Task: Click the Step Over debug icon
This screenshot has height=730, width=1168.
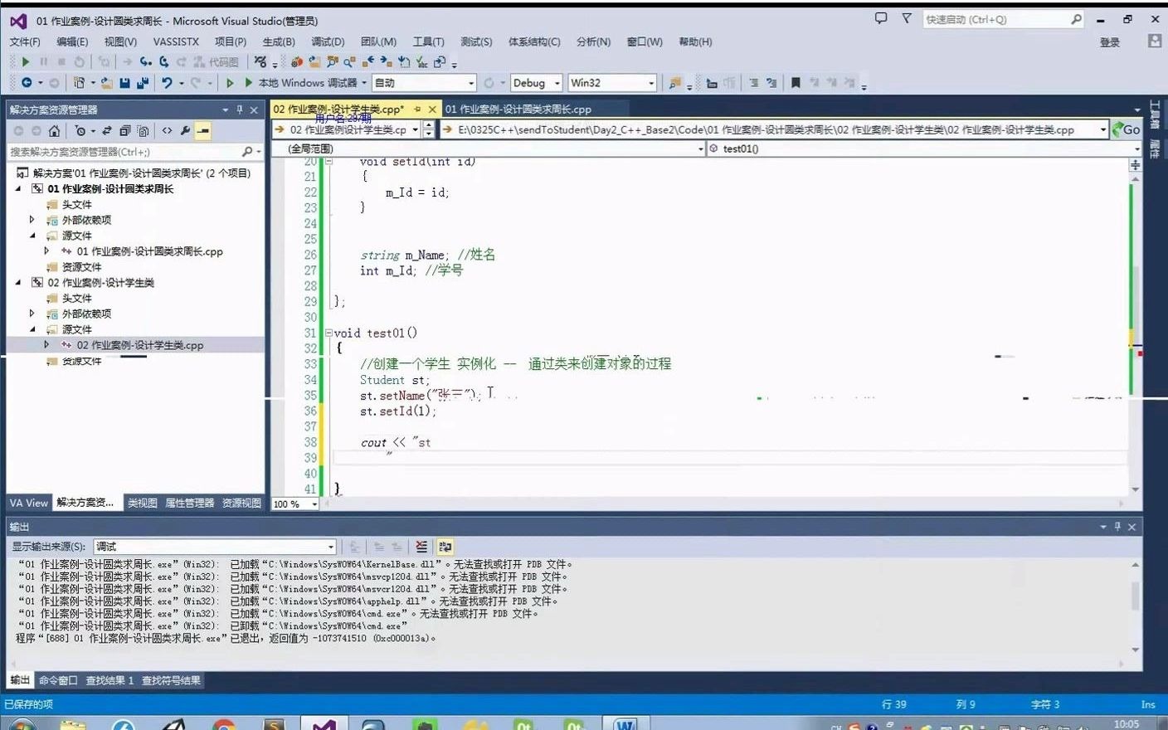Action: (164, 61)
